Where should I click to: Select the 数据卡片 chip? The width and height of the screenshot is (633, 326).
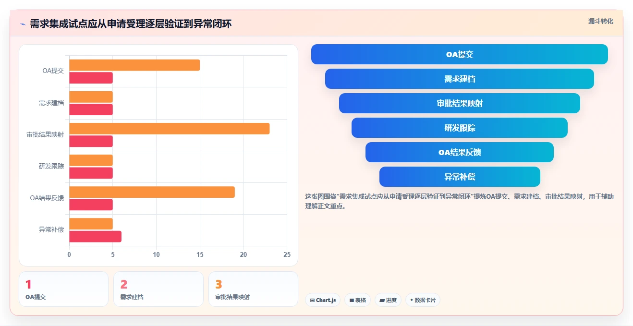tap(423, 300)
